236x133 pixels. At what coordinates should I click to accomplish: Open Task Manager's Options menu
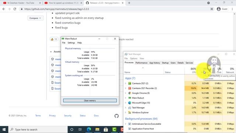click(x=133, y=58)
